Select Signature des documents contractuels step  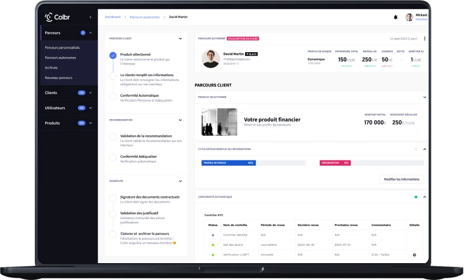coord(113,198)
